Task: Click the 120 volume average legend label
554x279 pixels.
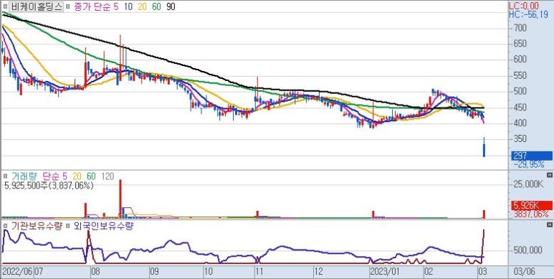Action: (x=108, y=176)
